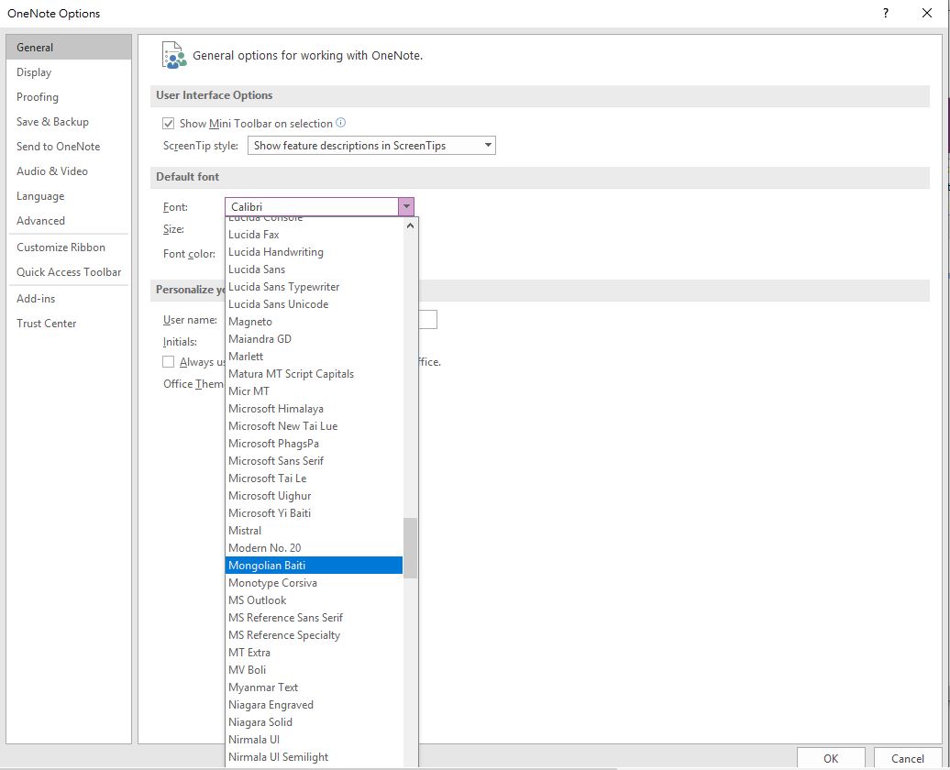Open the Trust Center category
This screenshot has height=770, width=950.
coord(69,324)
